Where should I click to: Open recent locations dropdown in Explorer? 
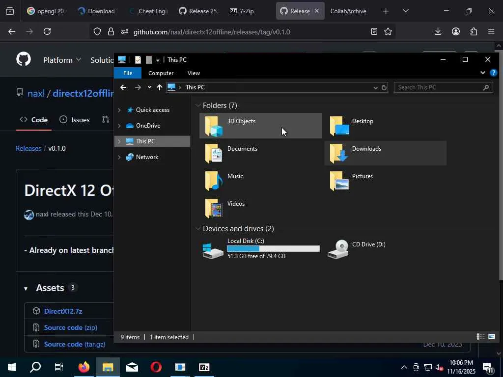click(149, 87)
